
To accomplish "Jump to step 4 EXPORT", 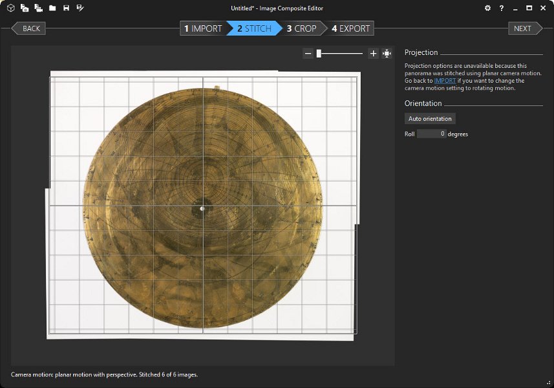I will [x=351, y=28].
